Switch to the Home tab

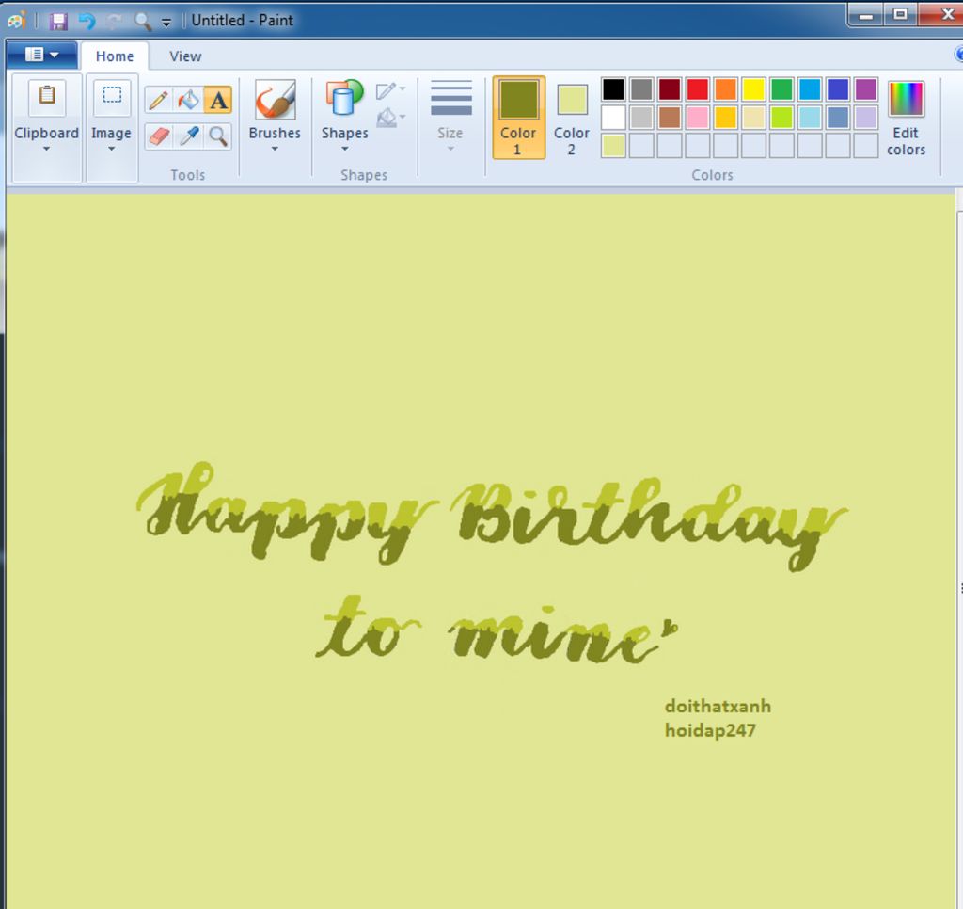coord(114,56)
